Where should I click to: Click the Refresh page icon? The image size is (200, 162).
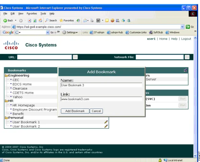(35, 20)
